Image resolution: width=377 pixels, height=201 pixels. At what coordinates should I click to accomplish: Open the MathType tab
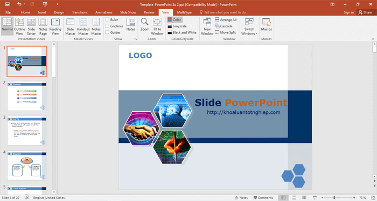[x=184, y=12]
